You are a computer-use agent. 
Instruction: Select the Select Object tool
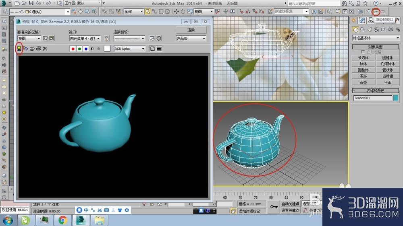coord(147,12)
